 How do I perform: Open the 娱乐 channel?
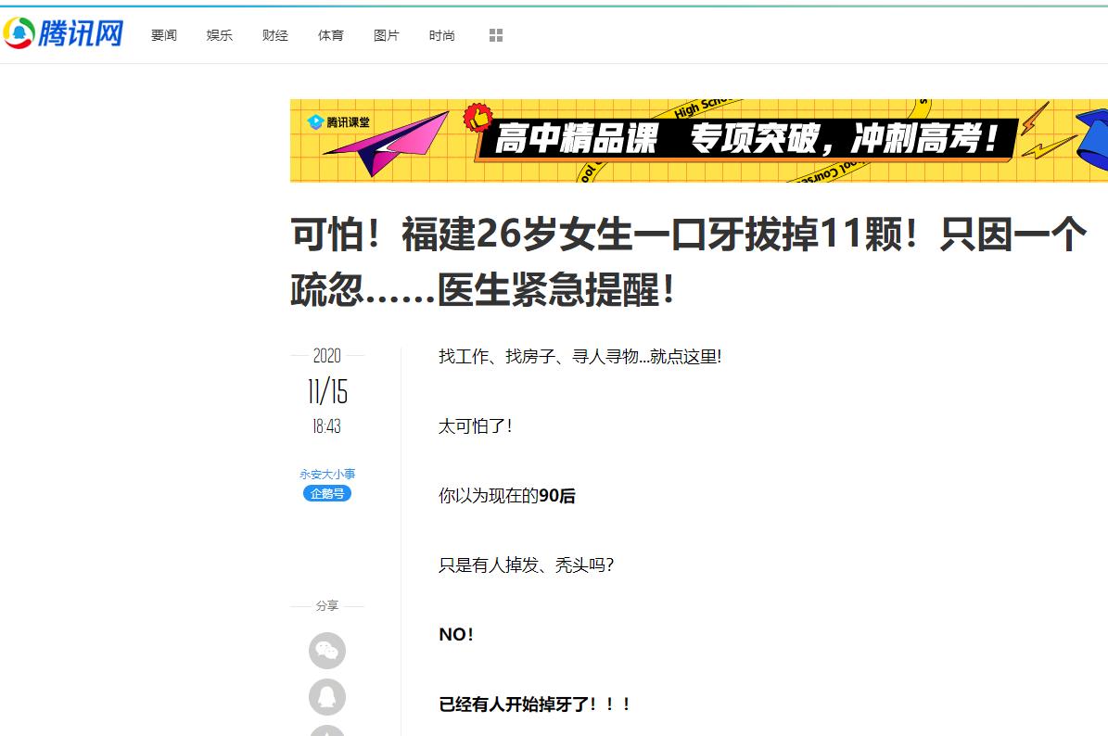pos(219,34)
